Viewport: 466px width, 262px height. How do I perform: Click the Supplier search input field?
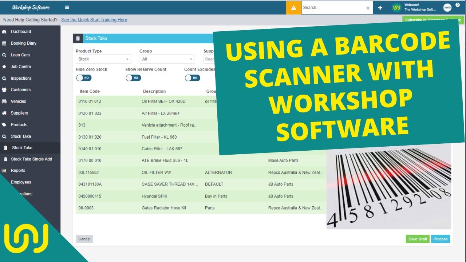(209, 59)
